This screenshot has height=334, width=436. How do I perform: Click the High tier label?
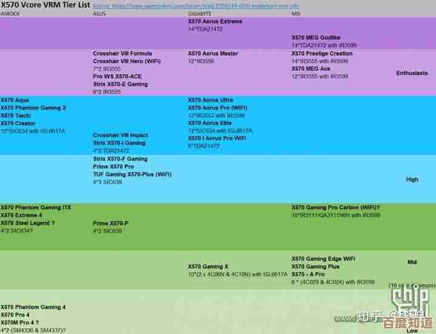412,179
